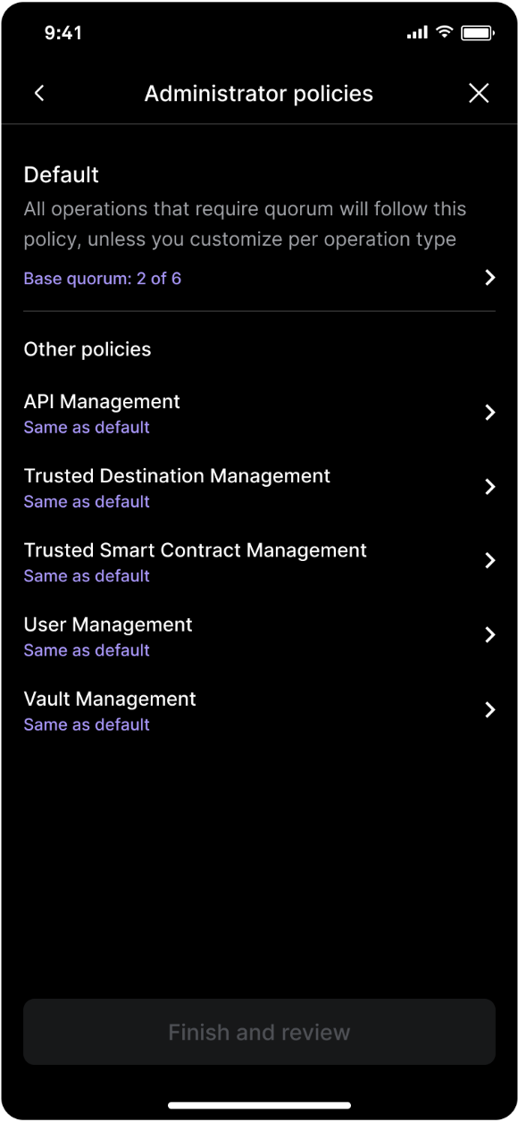
Task: Tap the Finish and review button
Action: (x=259, y=1032)
